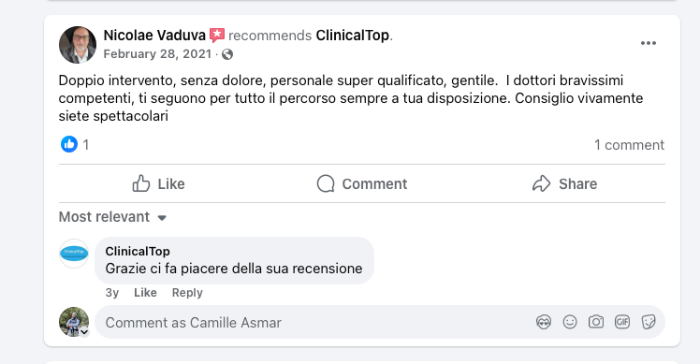Open the three-dot post options menu
This screenshot has width=700, height=364.
pyautogui.click(x=648, y=43)
